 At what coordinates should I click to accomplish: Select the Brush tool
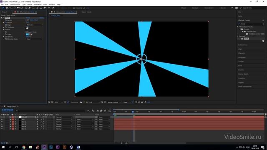38,8
